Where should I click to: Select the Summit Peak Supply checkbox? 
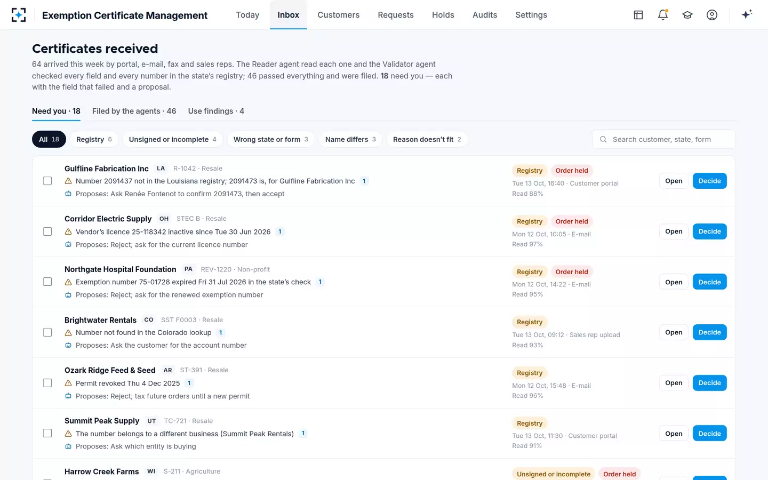pos(47,433)
